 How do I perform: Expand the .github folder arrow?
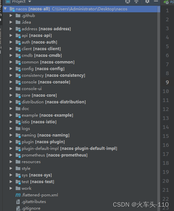[x=11, y=16]
